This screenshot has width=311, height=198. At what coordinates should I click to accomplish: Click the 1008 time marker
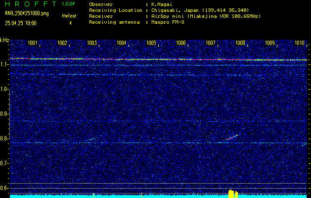(240, 43)
